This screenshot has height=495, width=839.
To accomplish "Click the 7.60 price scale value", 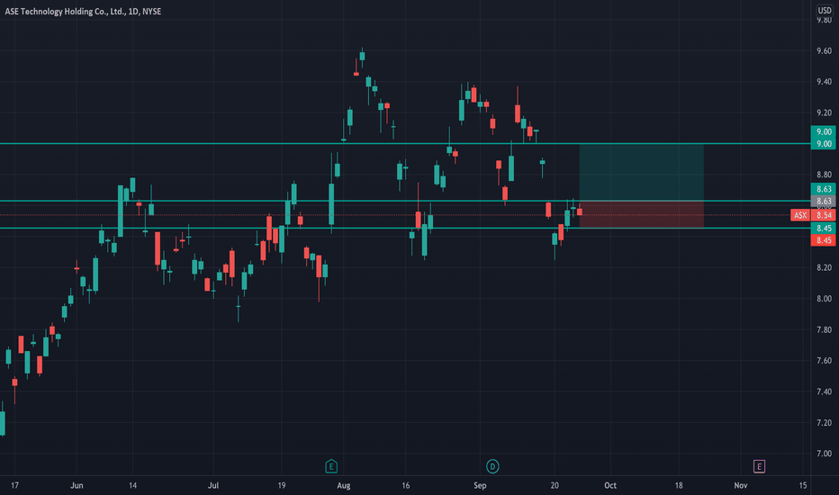I will [x=824, y=360].
